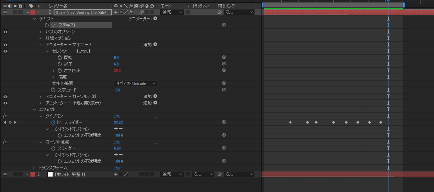Toggle stopwatch for カーソル点滅 スライダー
434x192 pixels.
(x=53, y=148)
